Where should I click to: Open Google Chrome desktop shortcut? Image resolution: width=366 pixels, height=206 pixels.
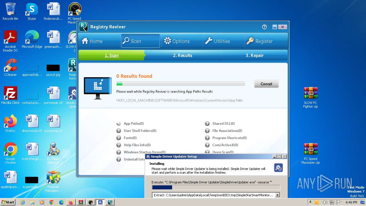[x=10, y=153]
